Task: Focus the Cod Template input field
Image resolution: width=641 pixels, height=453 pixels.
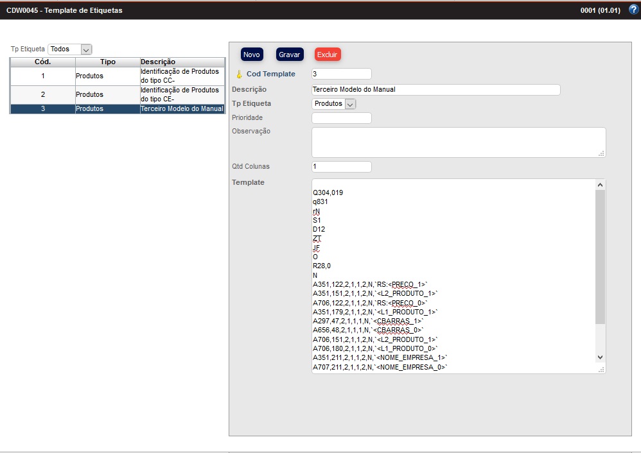Action: (x=341, y=74)
